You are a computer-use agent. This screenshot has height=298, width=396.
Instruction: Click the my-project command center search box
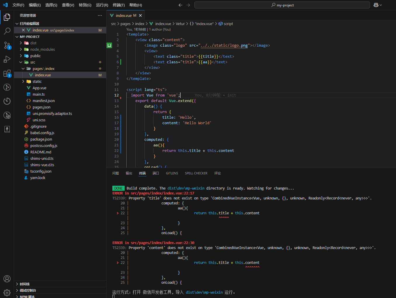coord(282,5)
